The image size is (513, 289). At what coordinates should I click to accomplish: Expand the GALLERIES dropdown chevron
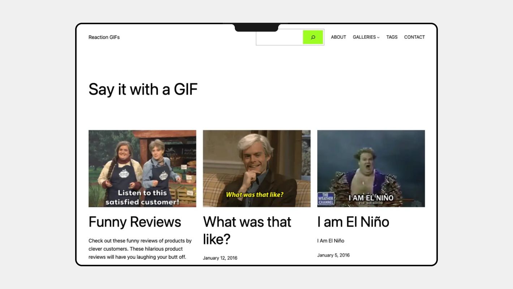(378, 38)
